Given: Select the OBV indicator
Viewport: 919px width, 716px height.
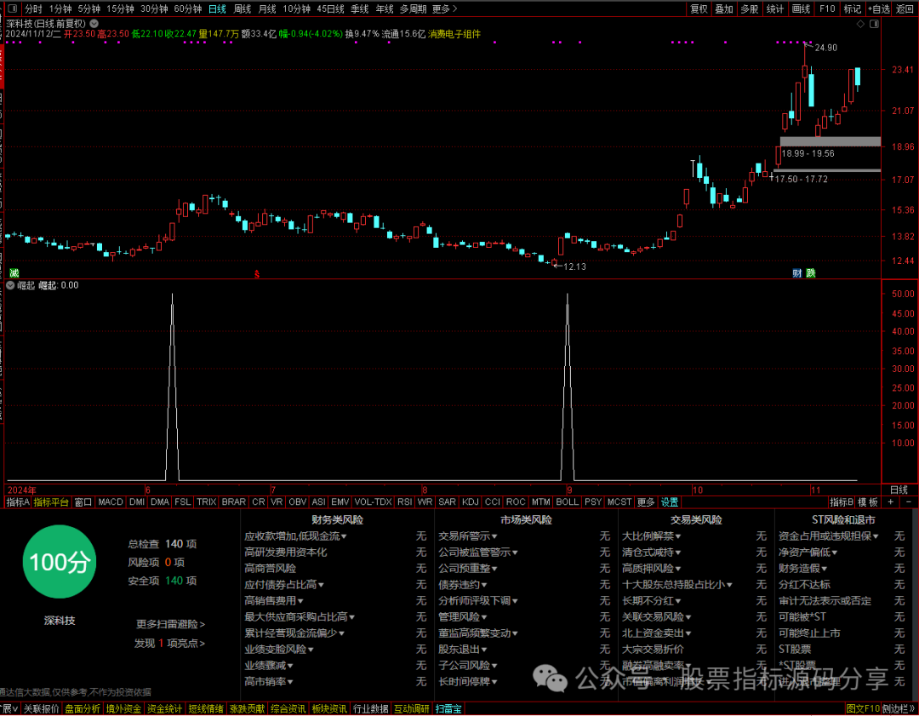Looking at the screenshot, I should tap(297, 502).
